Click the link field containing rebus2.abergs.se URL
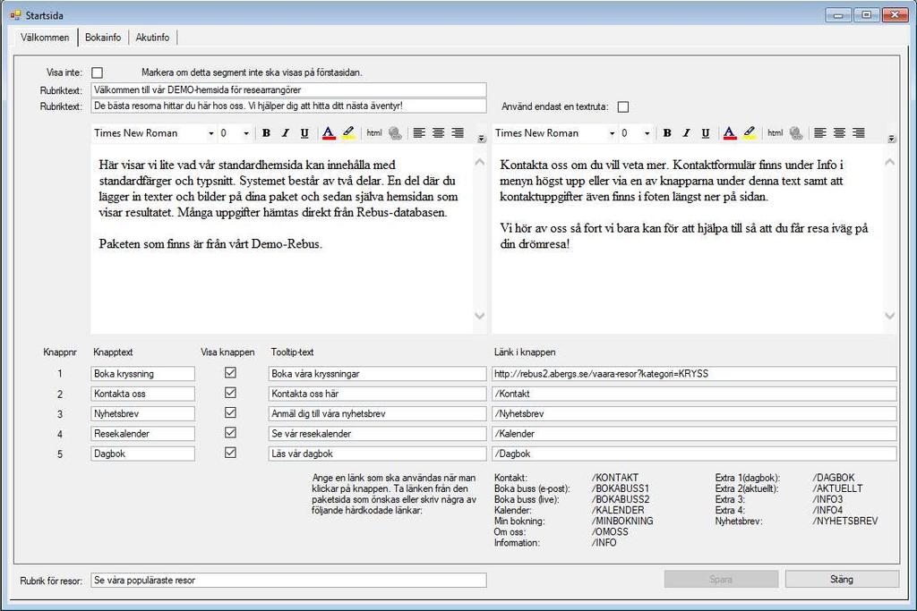 [694, 373]
